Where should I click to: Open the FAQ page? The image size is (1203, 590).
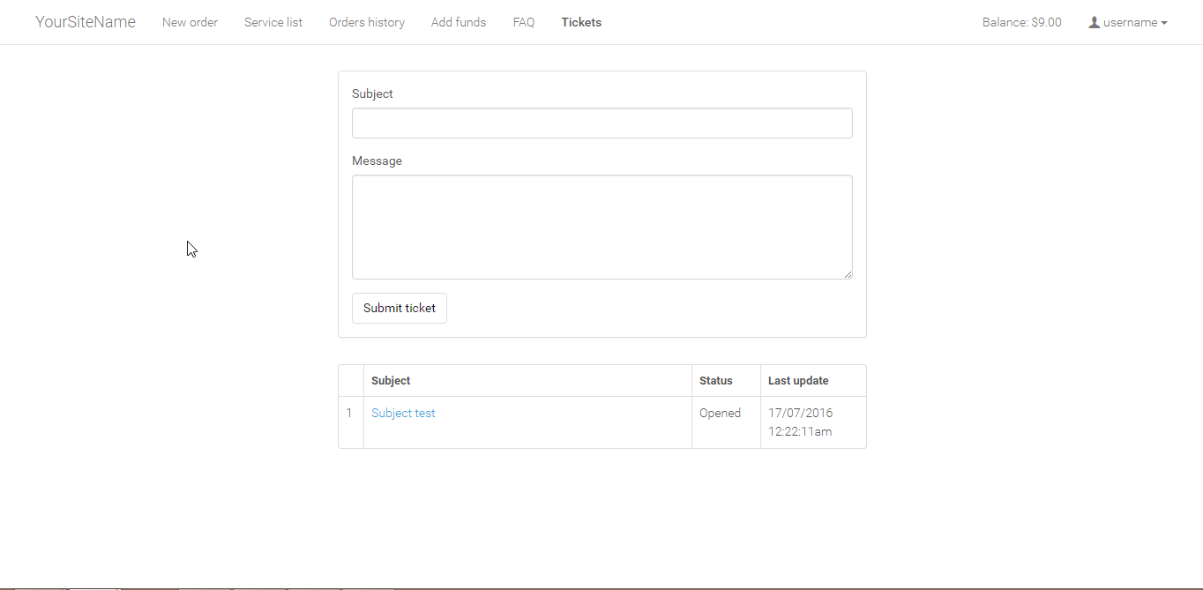[524, 22]
